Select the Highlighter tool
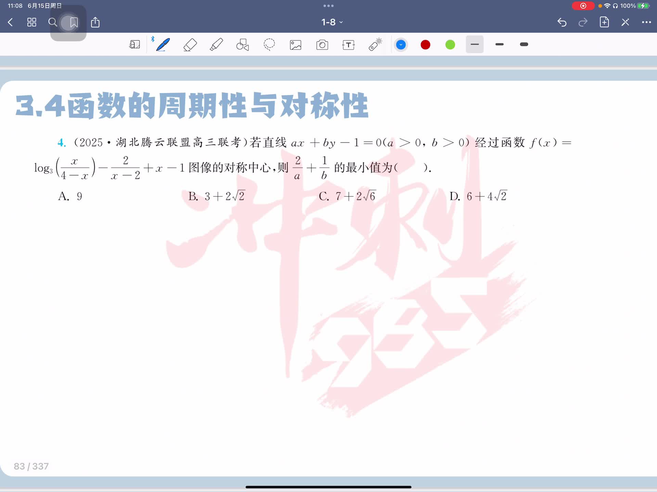This screenshot has width=657, height=492. coord(216,45)
